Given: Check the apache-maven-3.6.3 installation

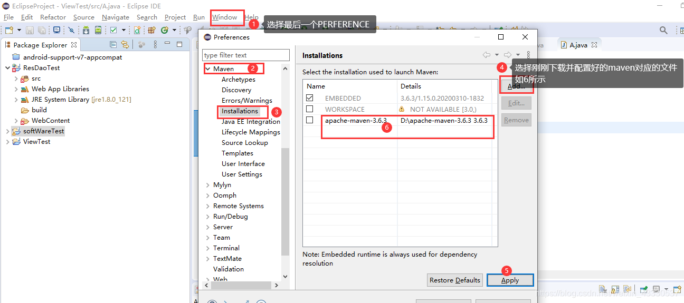Looking at the screenshot, I should (x=310, y=120).
